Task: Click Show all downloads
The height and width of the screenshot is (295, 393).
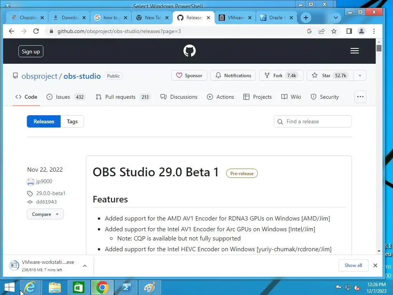Action: tap(353, 265)
